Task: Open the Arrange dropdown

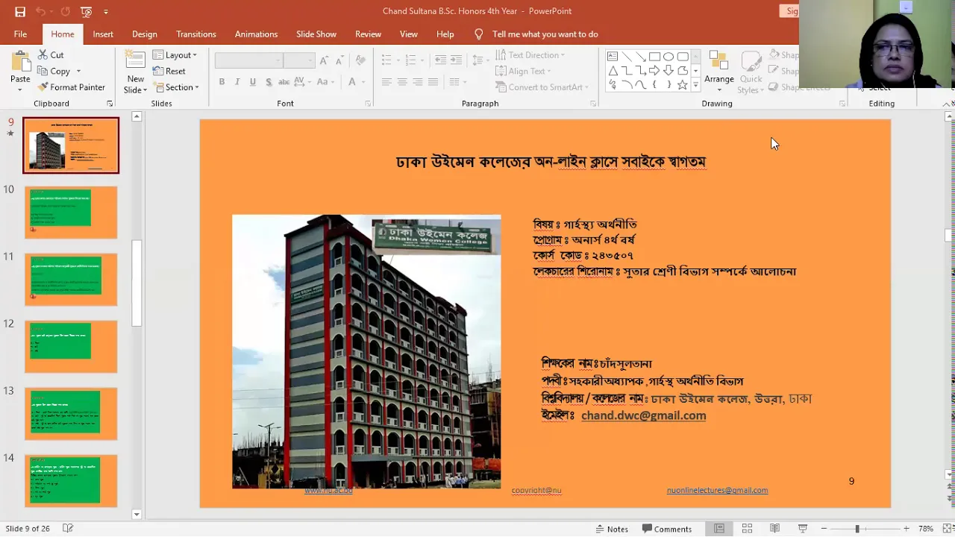Action: [719, 72]
